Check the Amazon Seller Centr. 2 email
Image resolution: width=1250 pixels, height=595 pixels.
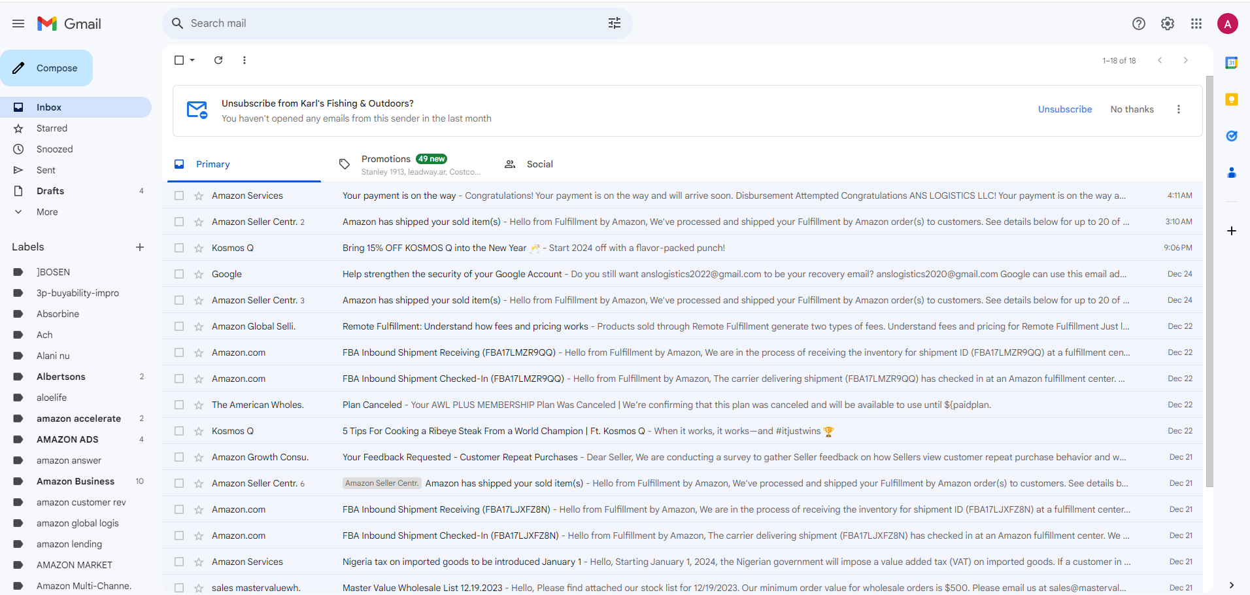tap(179, 222)
